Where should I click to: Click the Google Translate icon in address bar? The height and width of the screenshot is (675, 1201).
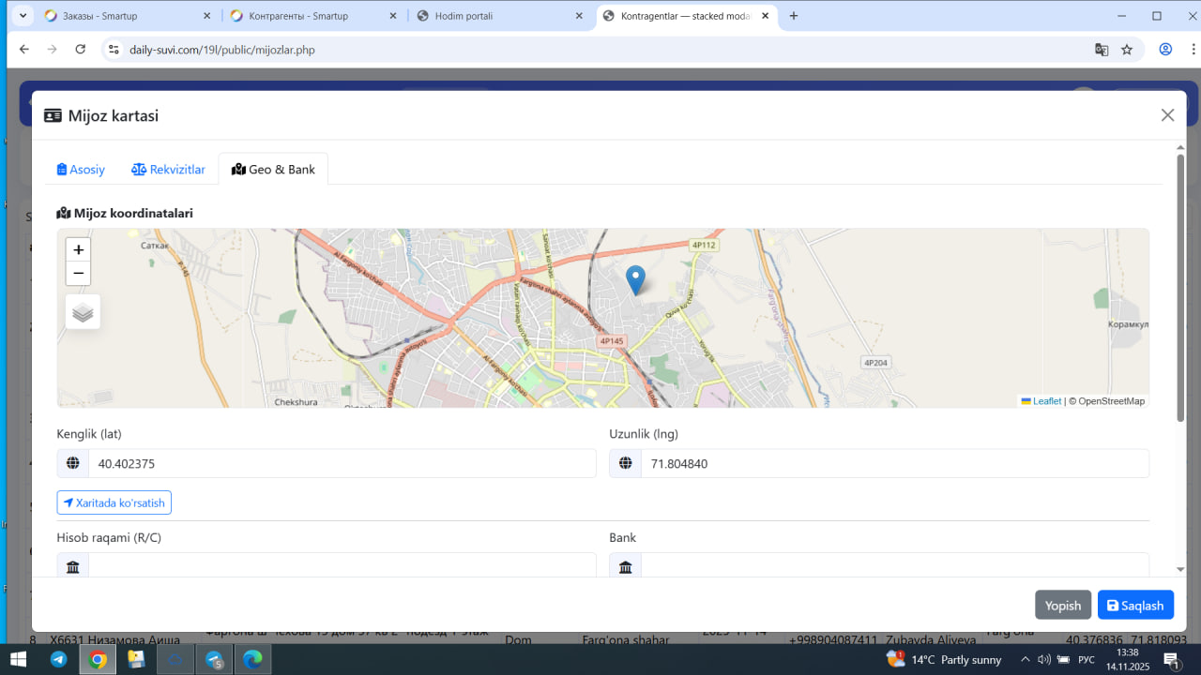pyautogui.click(x=1102, y=50)
